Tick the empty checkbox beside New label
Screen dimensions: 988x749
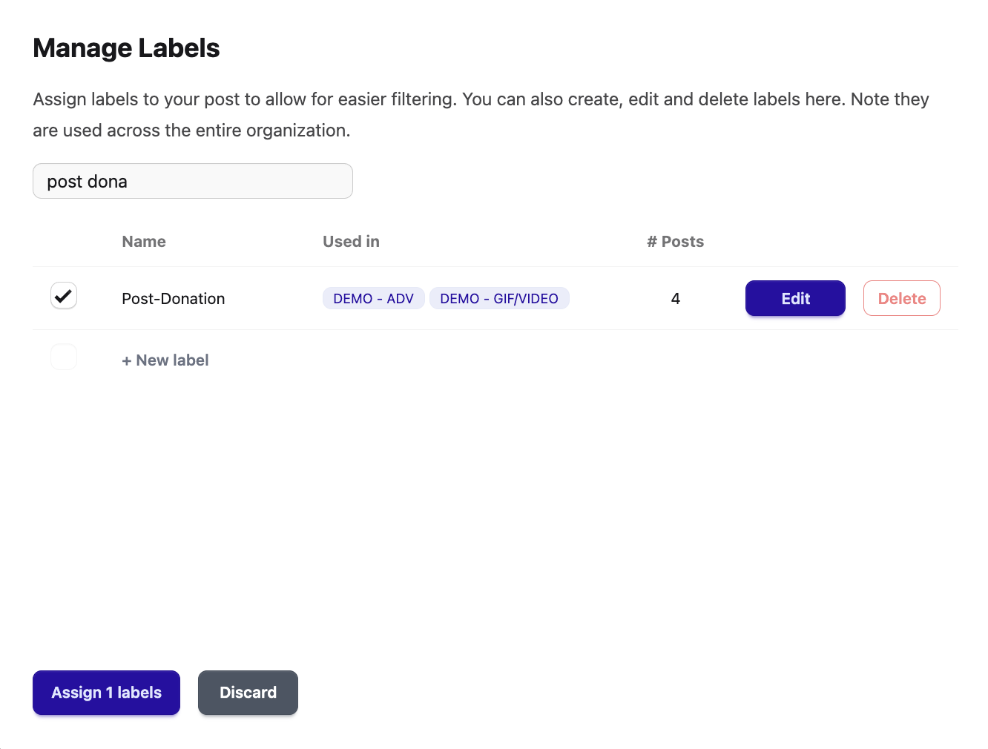tap(64, 357)
